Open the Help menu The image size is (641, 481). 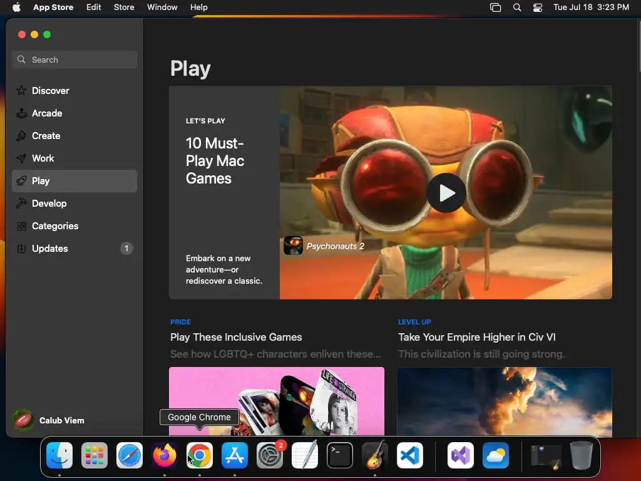click(198, 7)
